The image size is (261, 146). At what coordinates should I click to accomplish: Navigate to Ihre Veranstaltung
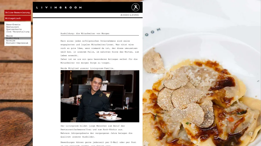pyautogui.click(x=18, y=32)
